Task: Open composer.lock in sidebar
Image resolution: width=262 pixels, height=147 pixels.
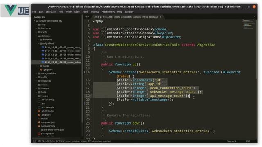Action: click(48, 126)
